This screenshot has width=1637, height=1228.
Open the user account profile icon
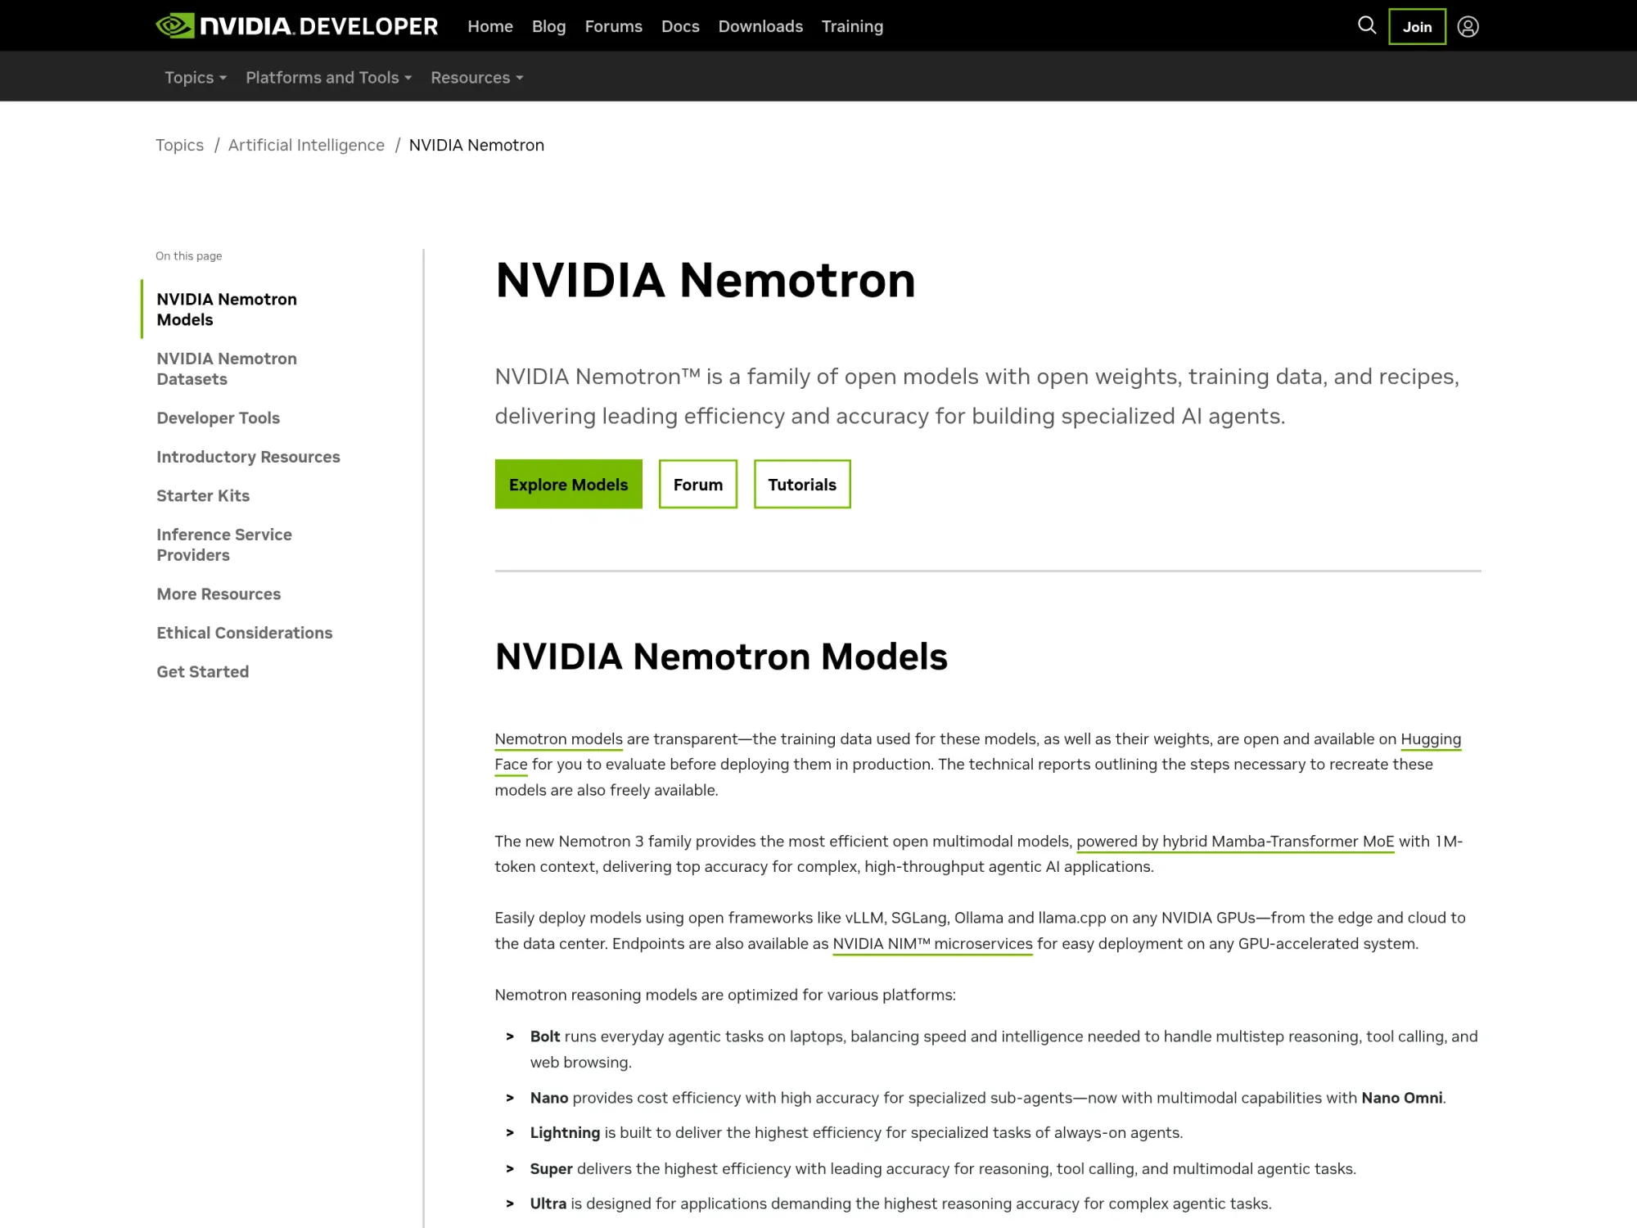click(1468, 27)
